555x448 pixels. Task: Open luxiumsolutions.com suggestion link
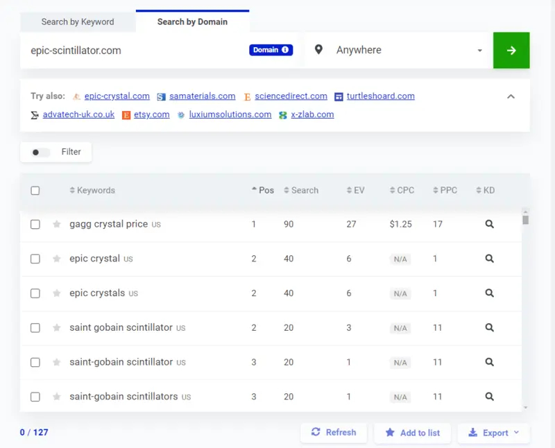[230, 114]
